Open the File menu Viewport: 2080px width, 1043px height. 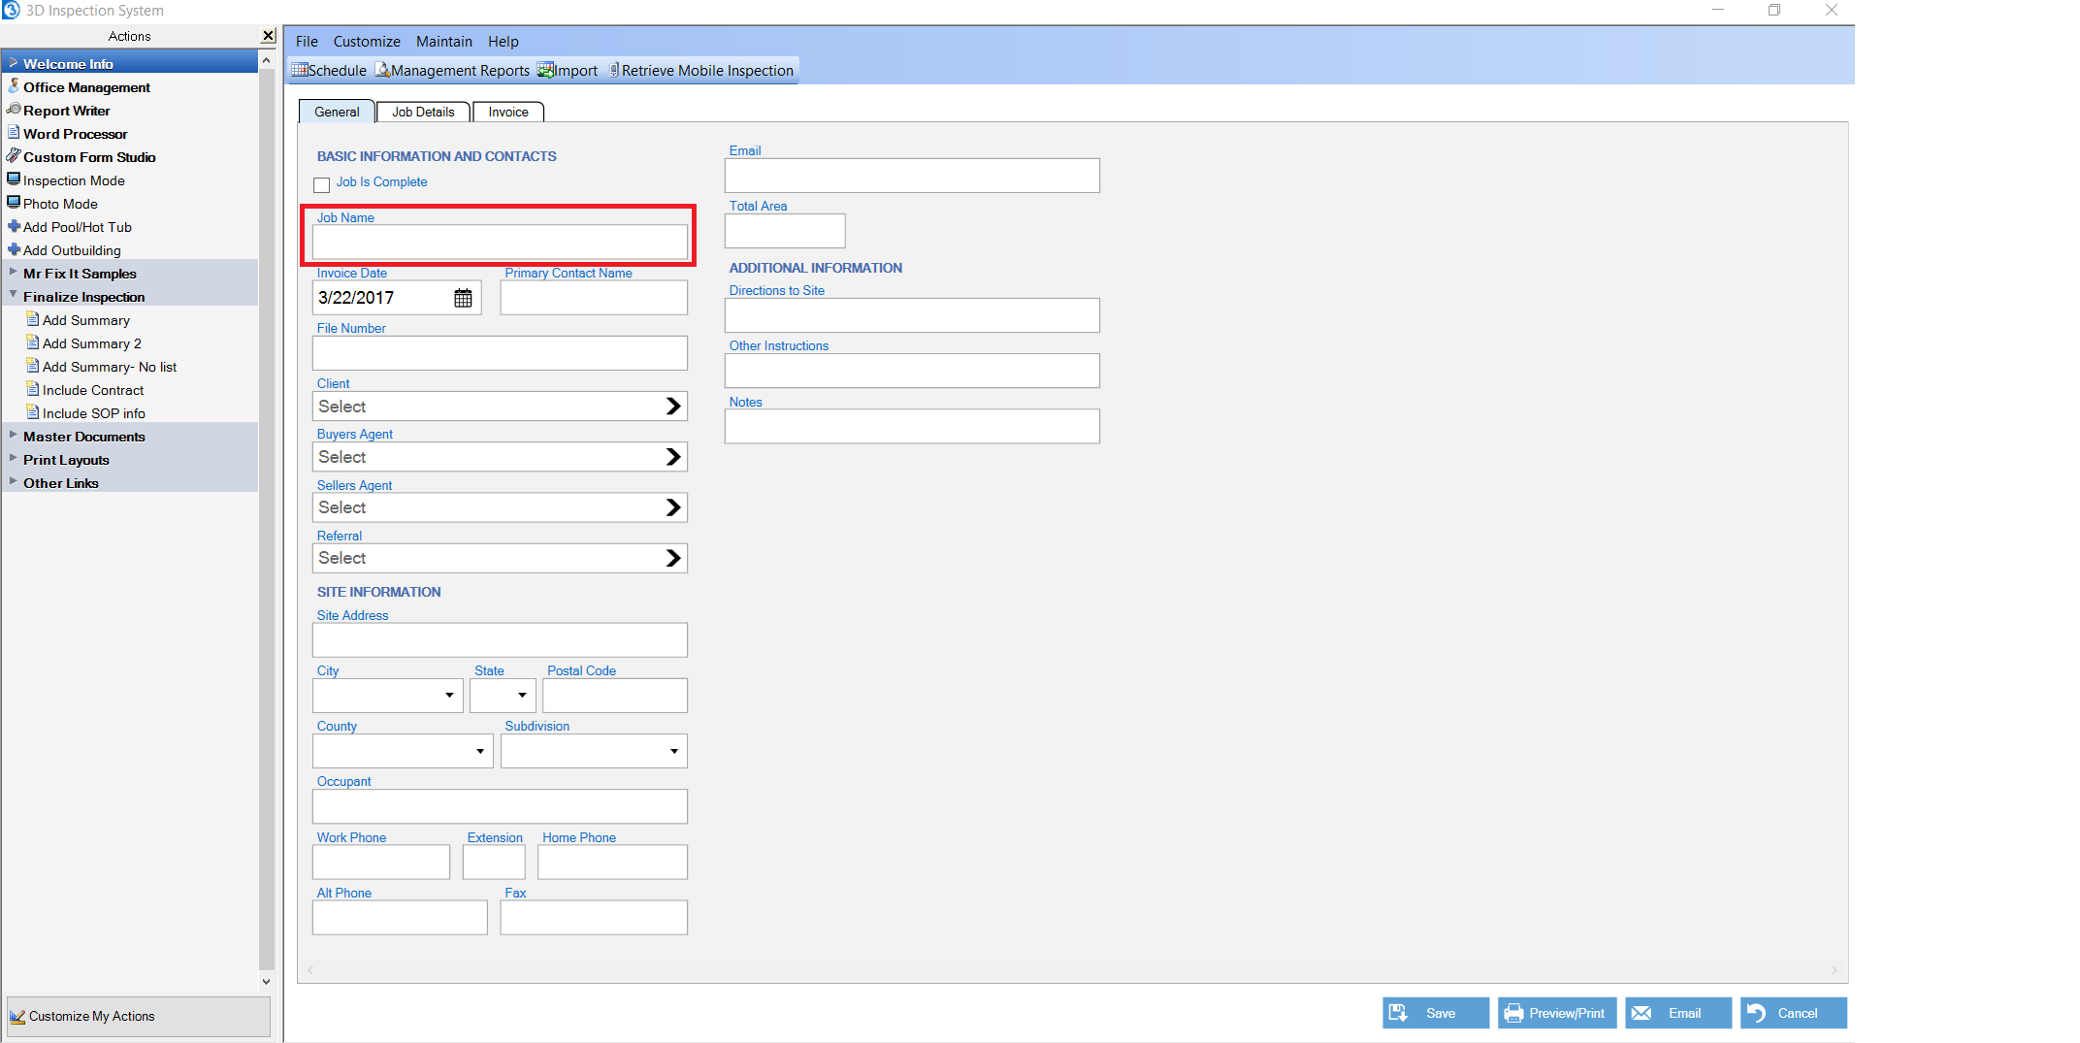pos(307,41)
